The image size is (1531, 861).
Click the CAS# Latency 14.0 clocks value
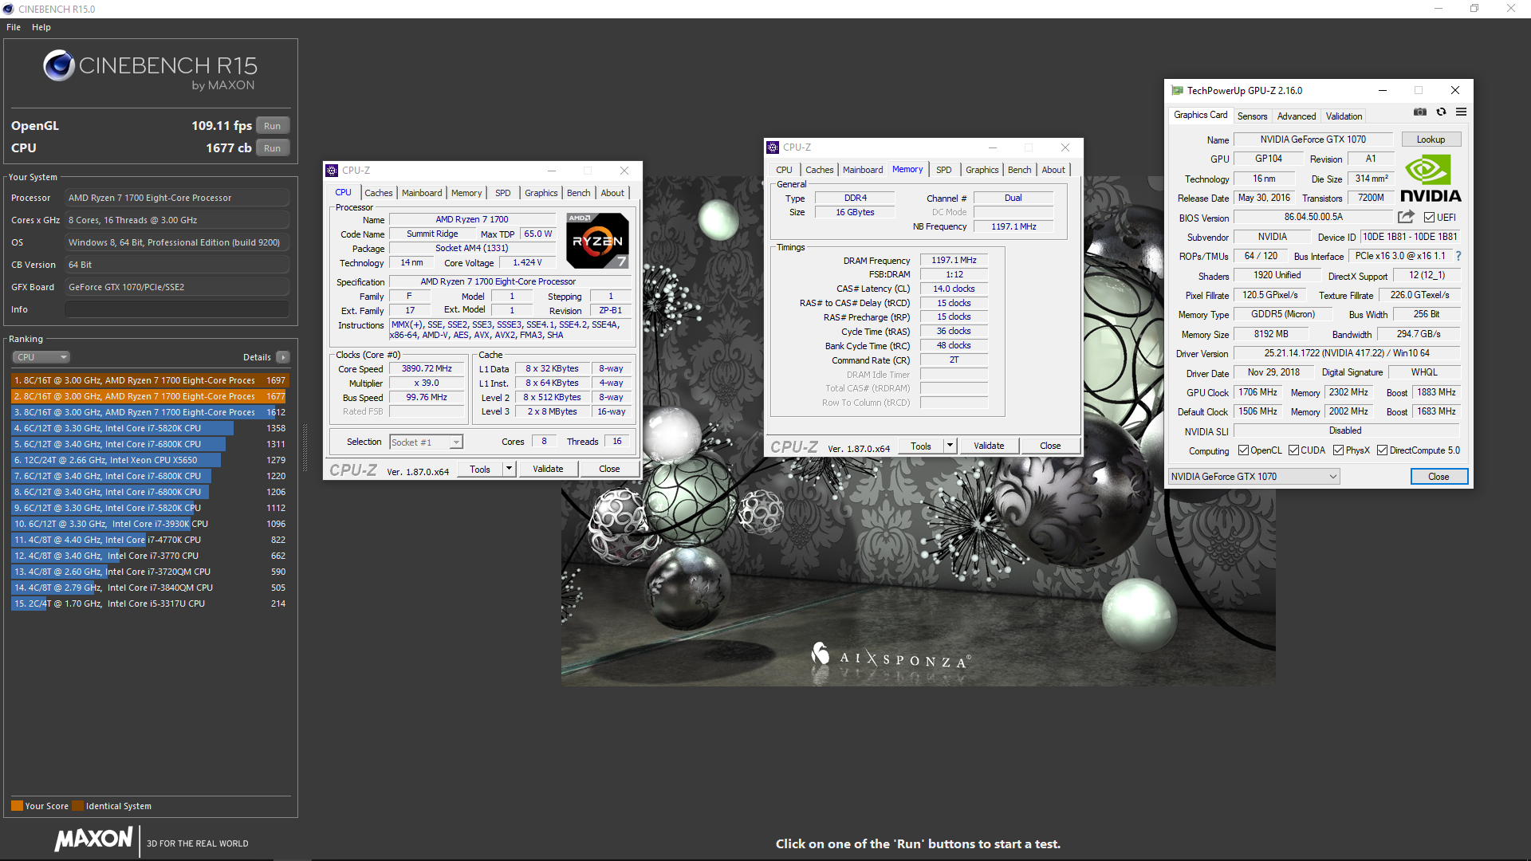(x=954, y=289)
